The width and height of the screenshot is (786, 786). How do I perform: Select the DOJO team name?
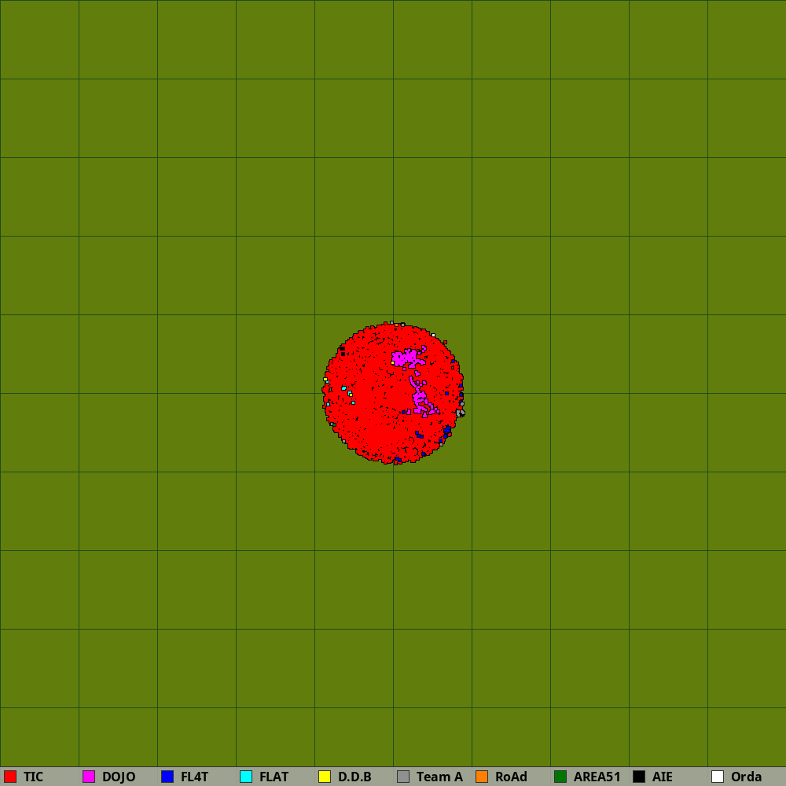pos(119,777)
